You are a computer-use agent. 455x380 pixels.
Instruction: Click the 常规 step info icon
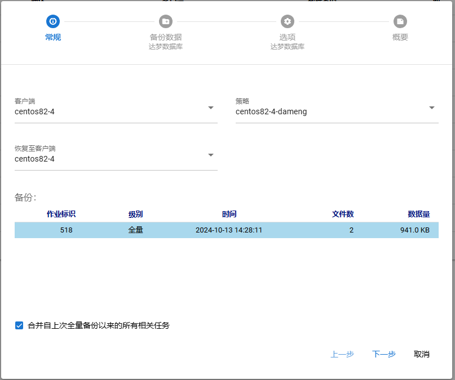click(x=53, y=21)
